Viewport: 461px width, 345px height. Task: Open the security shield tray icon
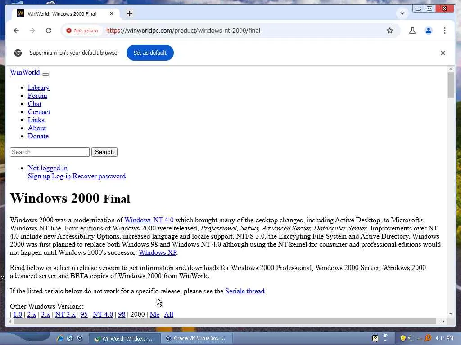coord(403,338)
